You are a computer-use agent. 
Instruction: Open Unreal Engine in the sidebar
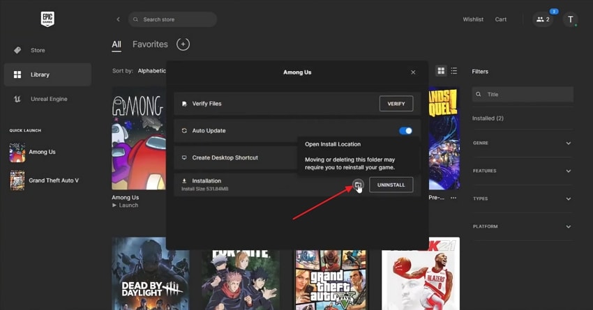pyautogui.click(x=47, y=99)
